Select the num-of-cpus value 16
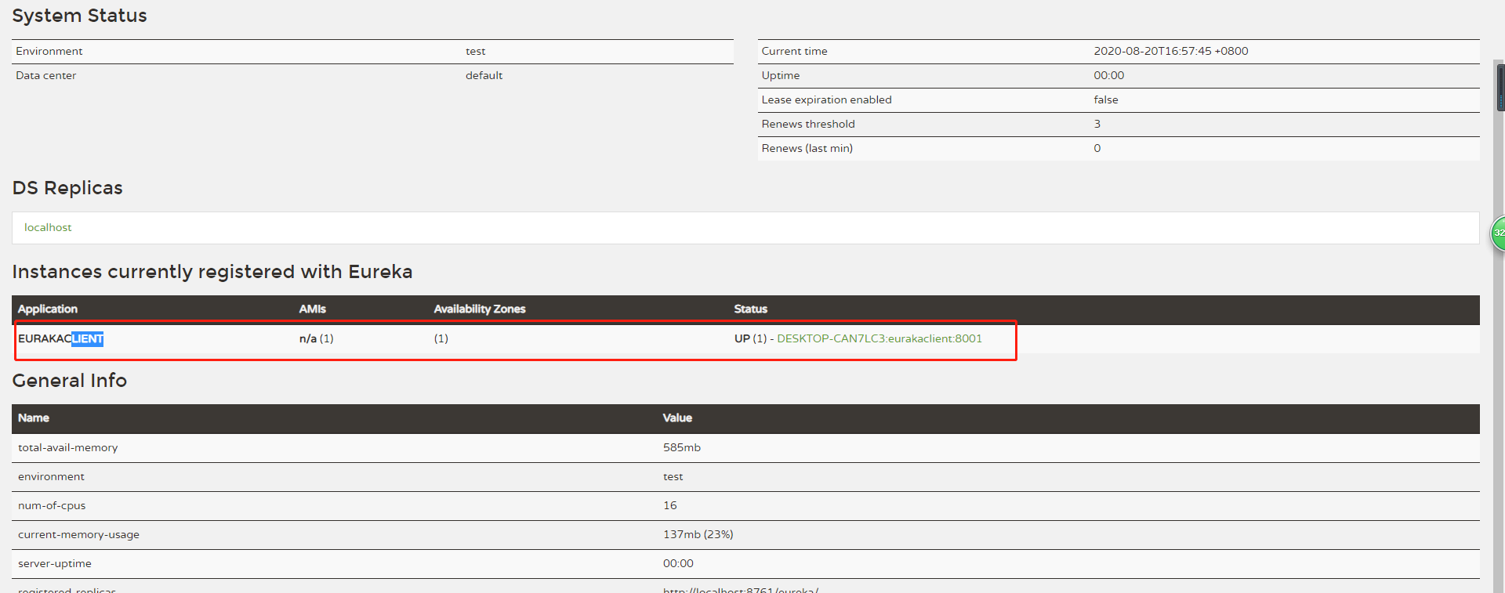1505x593 pixels. click(669, 505)
